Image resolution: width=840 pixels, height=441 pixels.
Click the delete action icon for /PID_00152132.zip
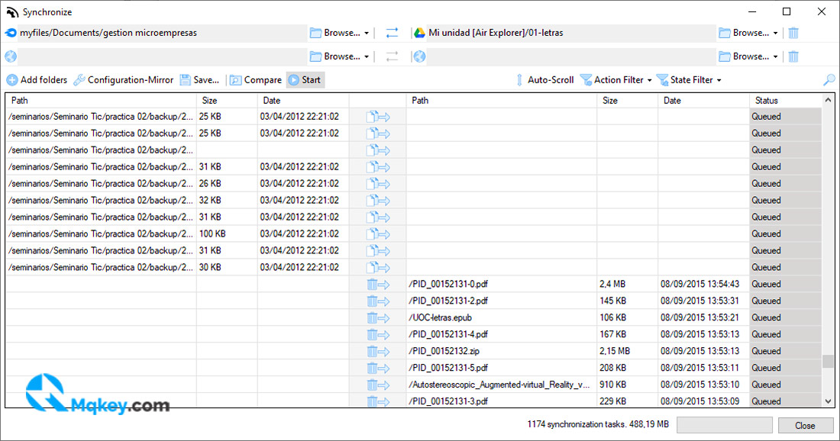378,351
